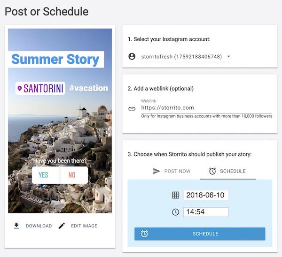Click the calendar grid icon
Viewport: 282px width, 257px height.
click(175, 195)
